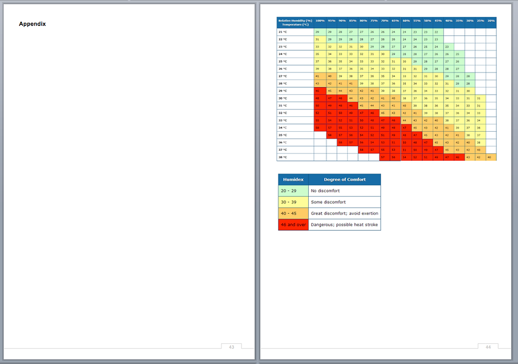Screen dimensions: 518x364
Task: Click the red 46 cell in the 29 °C row
Action: pos(320,91)
